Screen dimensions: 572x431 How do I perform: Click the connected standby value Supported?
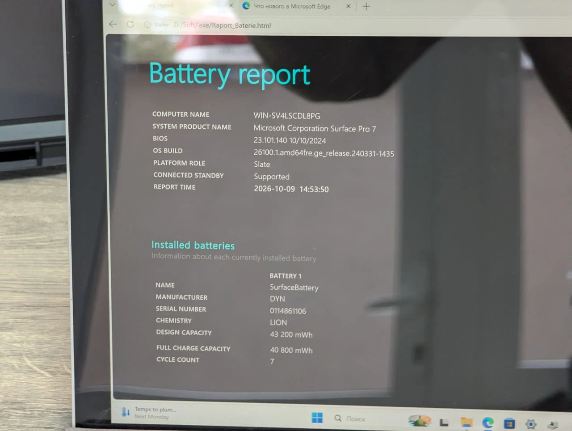[272, 177]
